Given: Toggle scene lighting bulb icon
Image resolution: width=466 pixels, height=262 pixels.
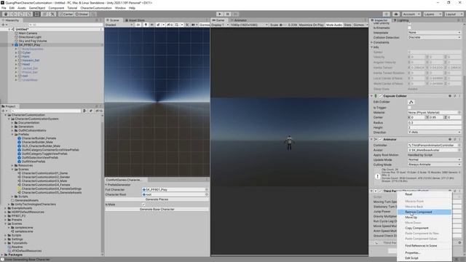Looking at the screenshot, I should (x=146, y=25).
